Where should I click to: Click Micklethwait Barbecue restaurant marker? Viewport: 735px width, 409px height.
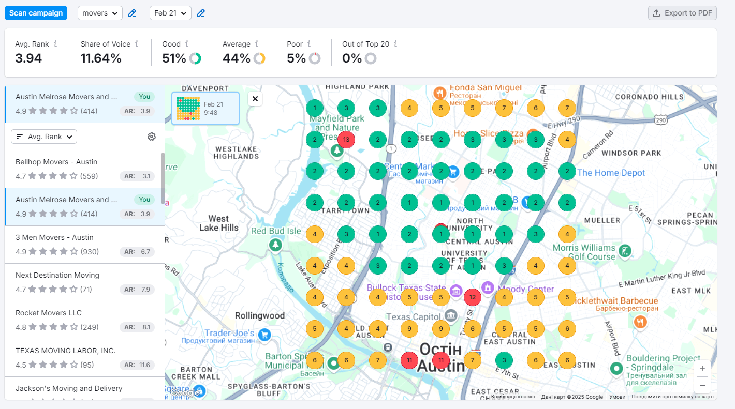(x=640, y=322)
